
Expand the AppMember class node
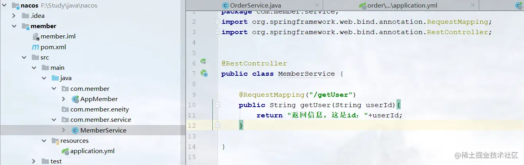tap(64, 99)
